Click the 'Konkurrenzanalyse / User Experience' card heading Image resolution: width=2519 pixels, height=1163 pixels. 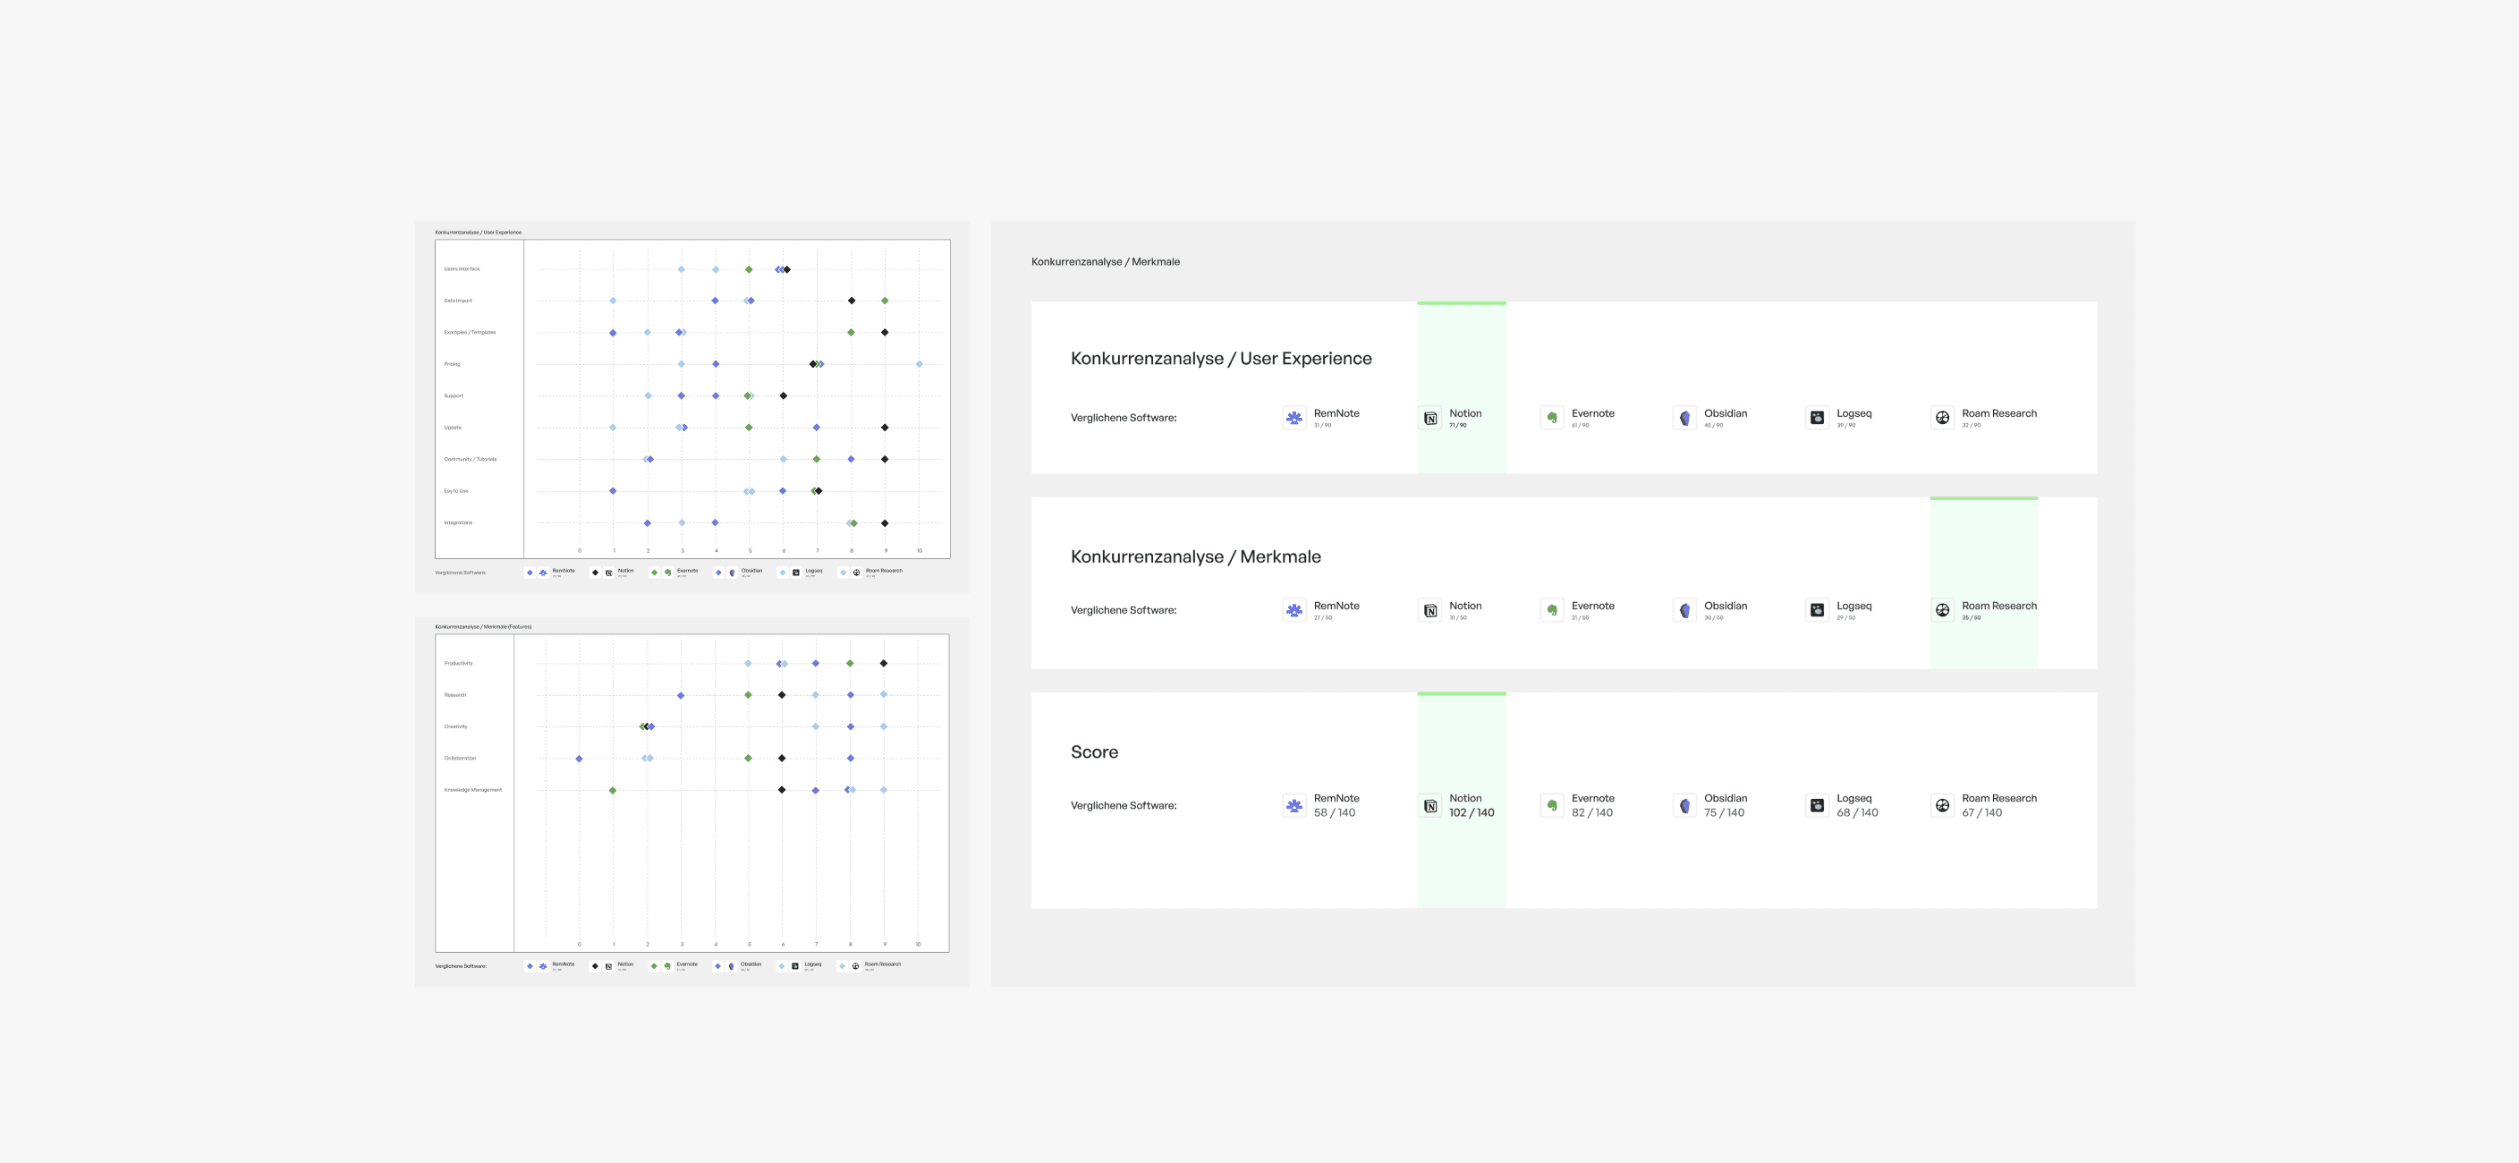1220,359
